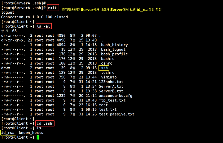223x143 pixels.
Task: Click the '합계 68' total line
Action: (x=9, y=31)
